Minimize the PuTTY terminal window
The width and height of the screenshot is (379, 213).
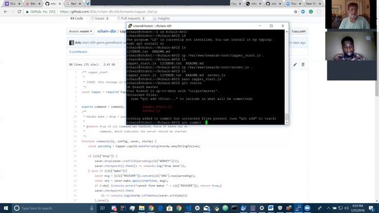[x=259, y=26]
